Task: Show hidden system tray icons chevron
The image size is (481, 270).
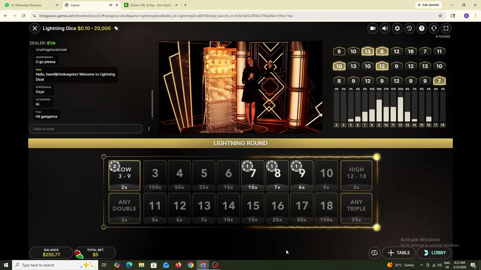Action: pos(421,265)
